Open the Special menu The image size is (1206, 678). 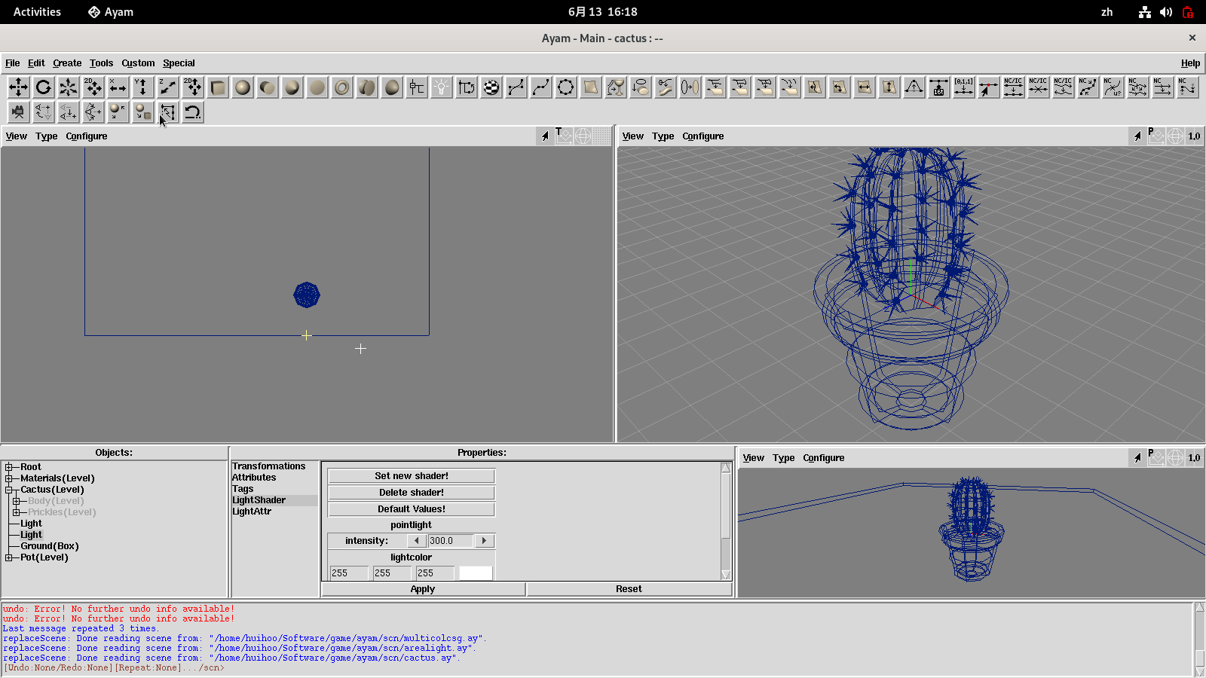click(179, 63)
